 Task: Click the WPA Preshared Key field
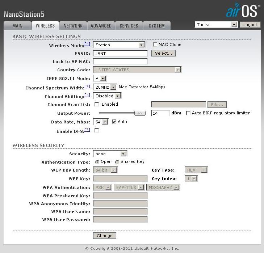[120, 195]
